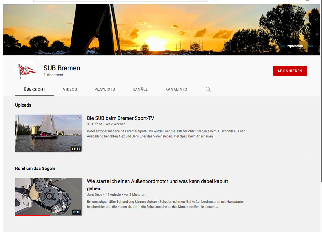Open the Impressum link on banner

[295, 46]
